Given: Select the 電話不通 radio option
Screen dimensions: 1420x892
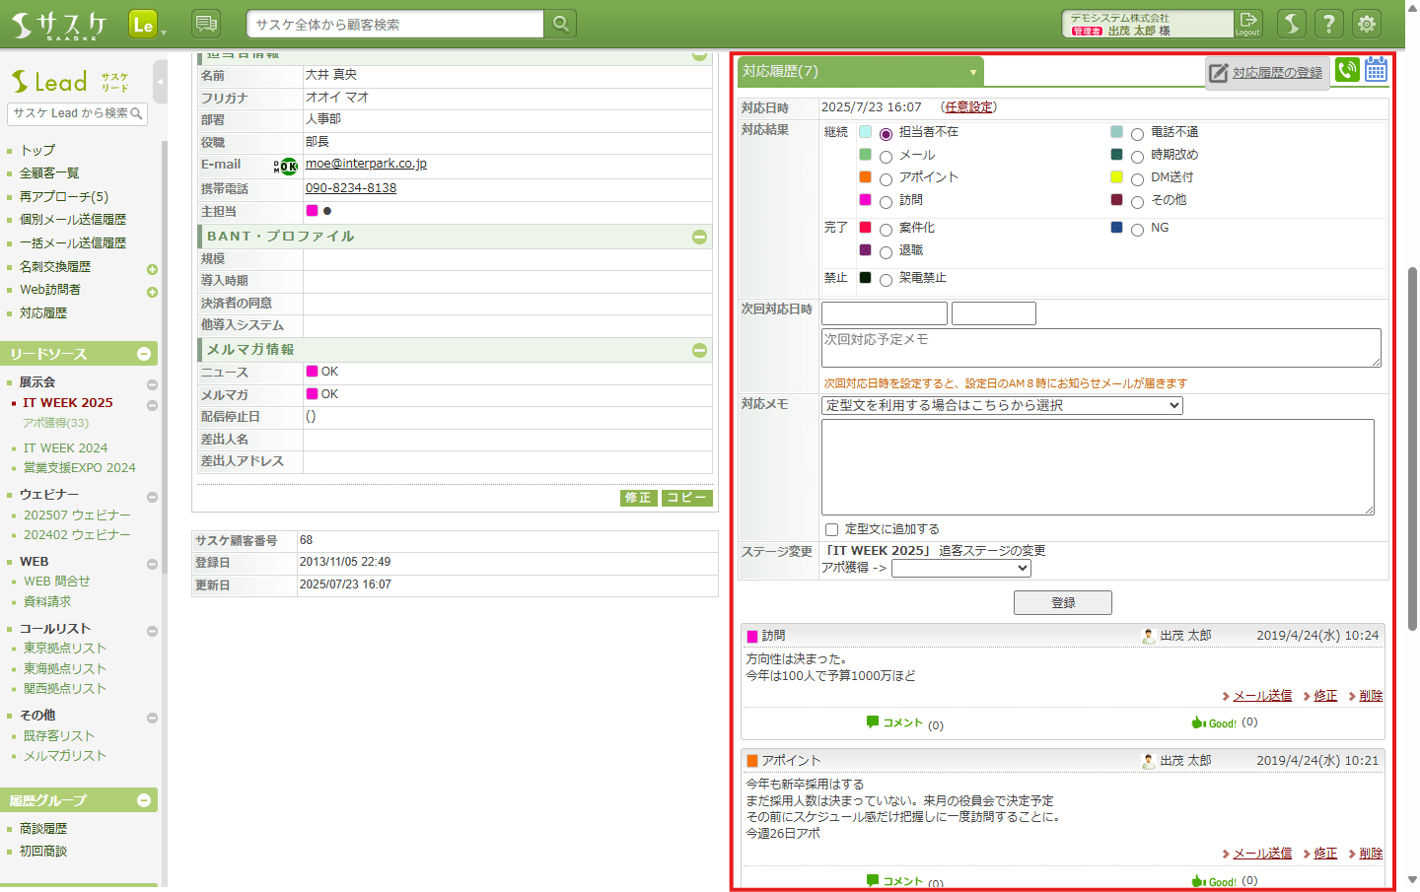Looking at the screenshot, I should (1137, 134).
